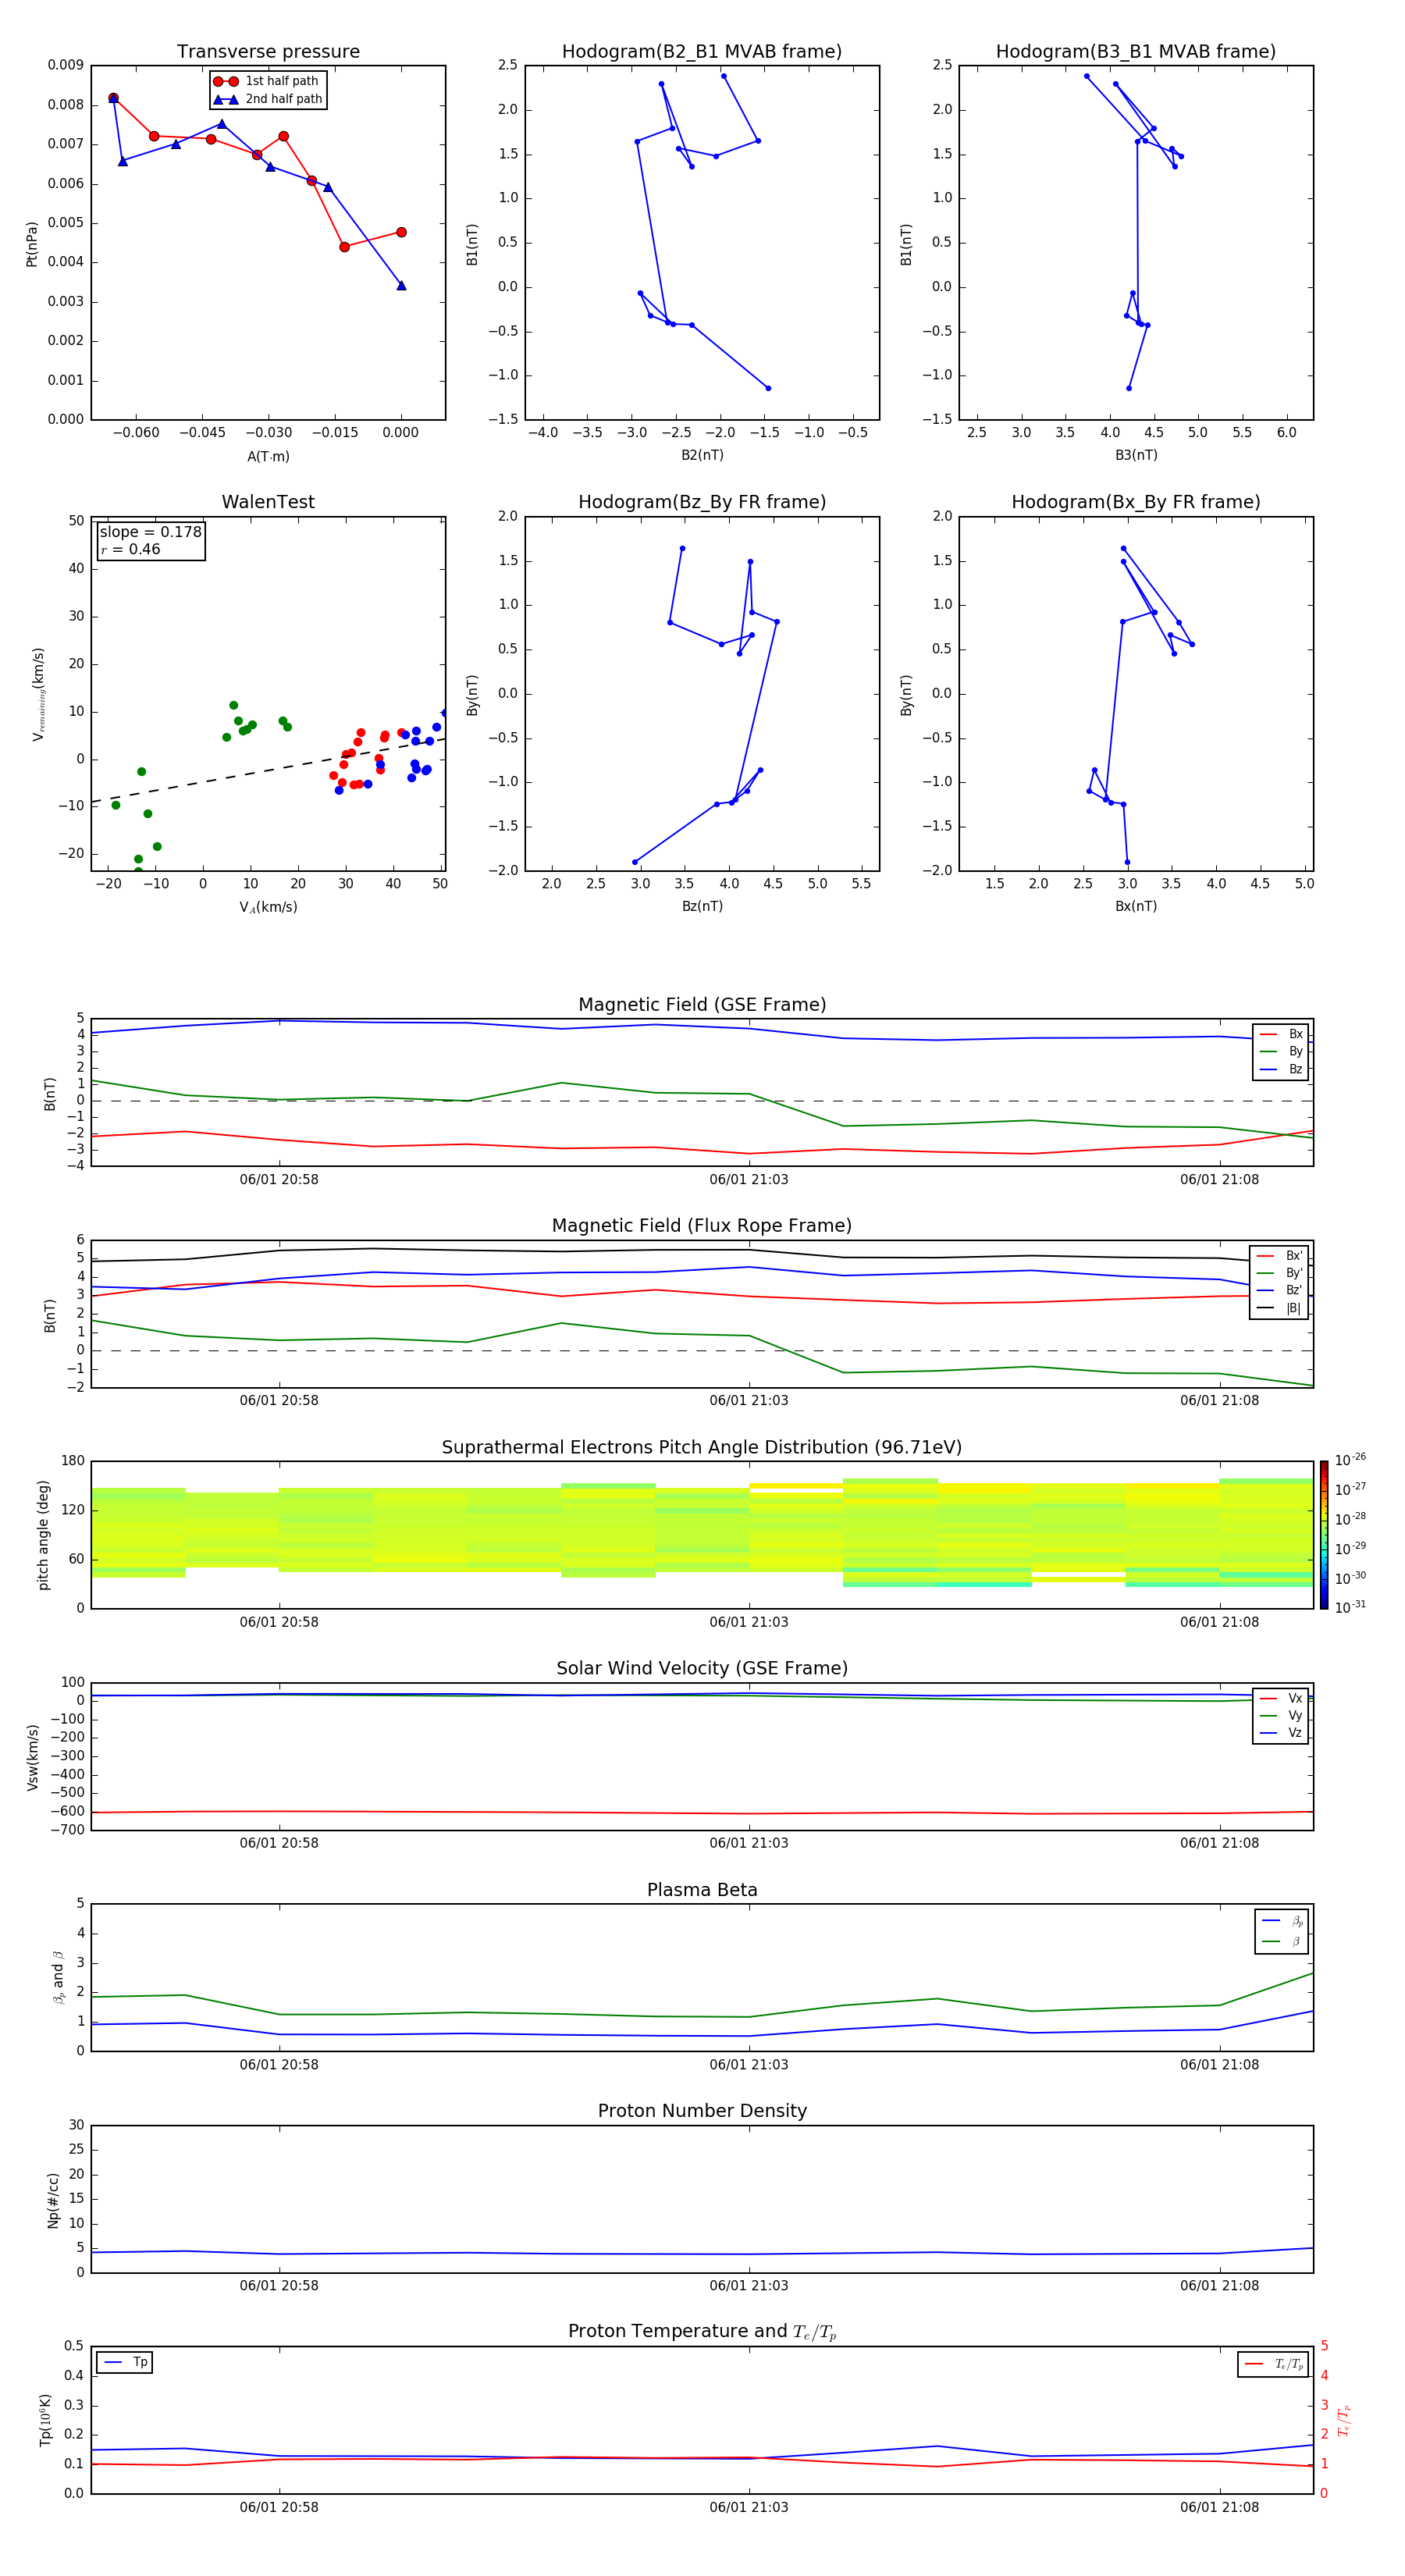Screen dimensions: 1405x2576
Task: Click 'Hodogram(B2_B1 MVAB frame)' title
Action: [702, 51]
